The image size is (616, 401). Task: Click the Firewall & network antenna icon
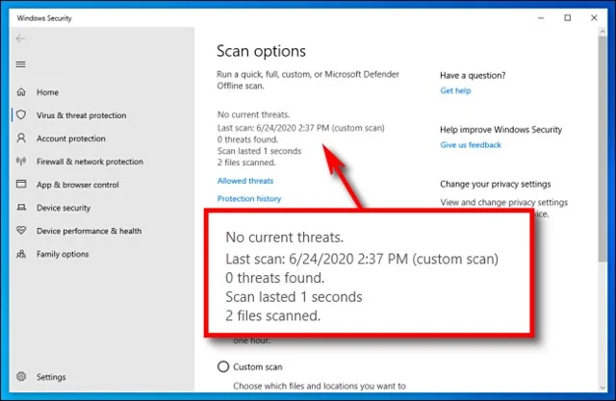tap(21, 161)
